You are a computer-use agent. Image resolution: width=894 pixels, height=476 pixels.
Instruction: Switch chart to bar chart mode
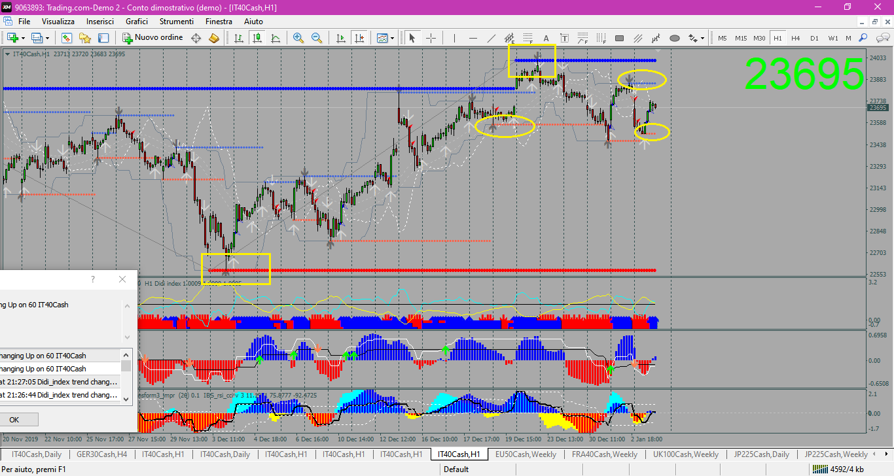pos(240,38)
